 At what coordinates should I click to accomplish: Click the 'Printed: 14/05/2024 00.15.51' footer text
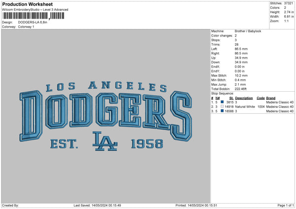[196, 206]
